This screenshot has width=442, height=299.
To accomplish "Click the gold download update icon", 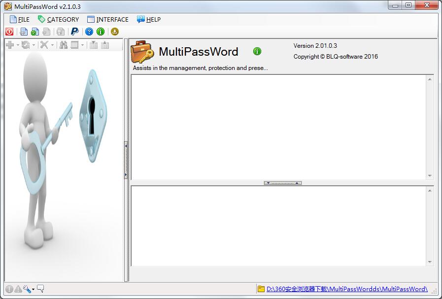I will click(115, 32).
